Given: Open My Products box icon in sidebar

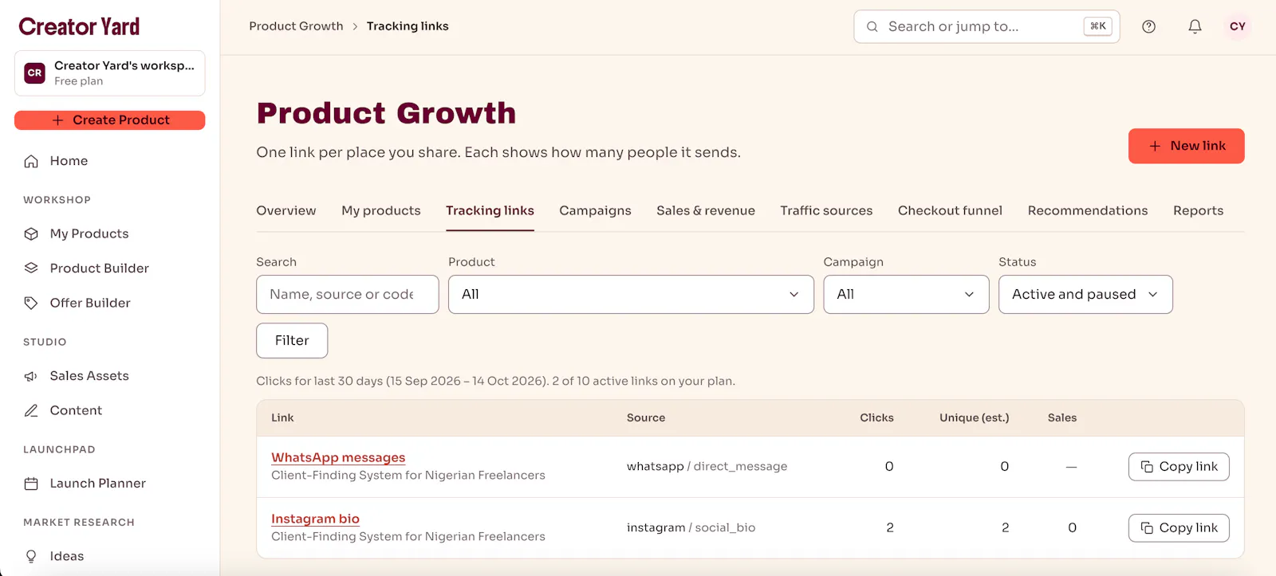Looking at the screenshot, I should pos(31,233).
